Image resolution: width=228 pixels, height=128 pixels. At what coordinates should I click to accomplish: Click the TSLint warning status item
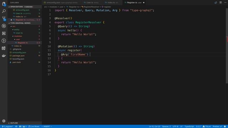click(207, 127)
